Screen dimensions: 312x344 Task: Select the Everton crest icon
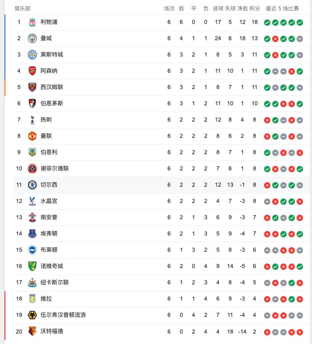32,234
